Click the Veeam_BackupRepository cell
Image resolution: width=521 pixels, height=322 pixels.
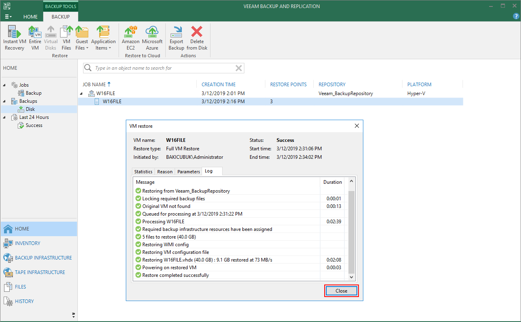[x=346, y=93]
